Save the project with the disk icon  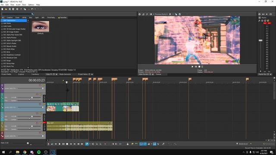[9, 9]
